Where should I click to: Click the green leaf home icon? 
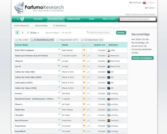(x=22, y=19)
